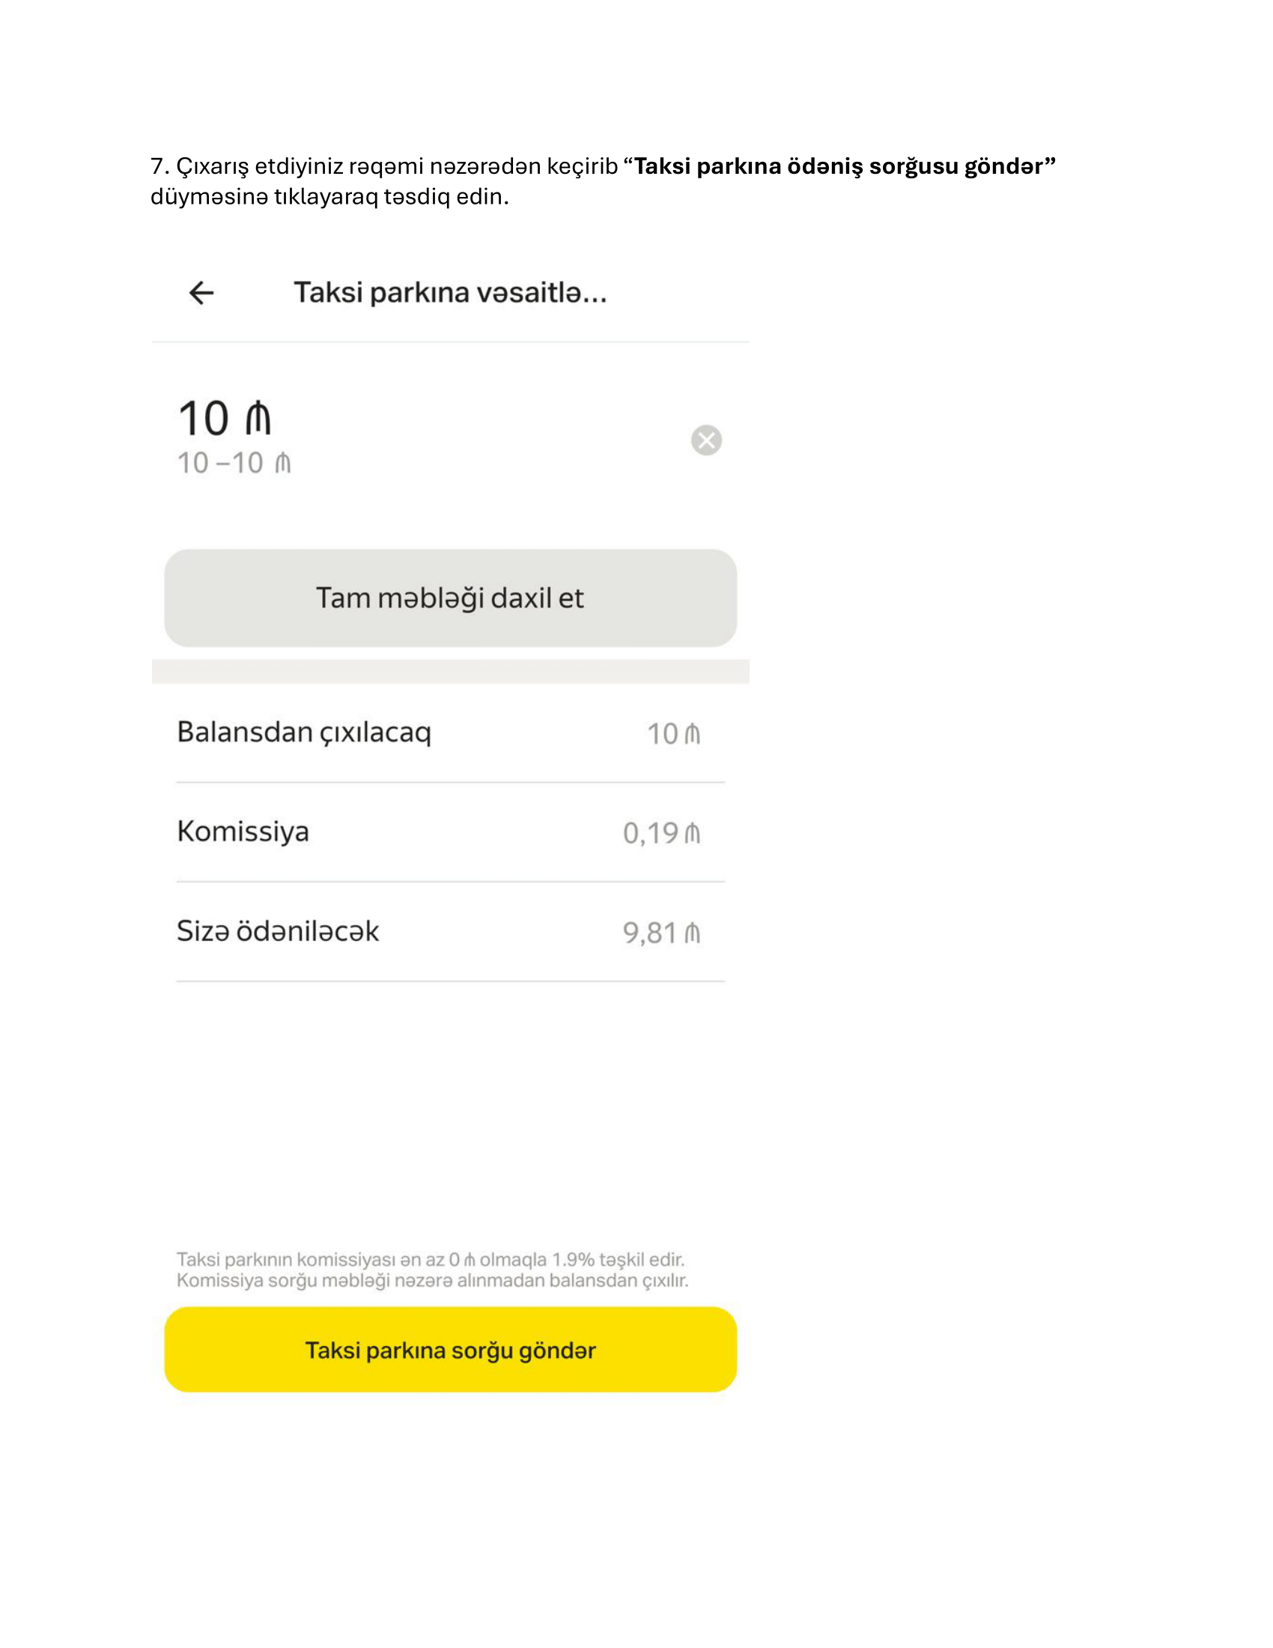The height and width of the screenshot is (1648, 1273).
Task: Click the 0,19 ₼ commission value
Action: click(x=661, y=833)
